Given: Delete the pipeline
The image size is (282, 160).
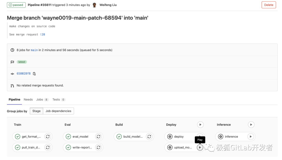Looking at the screenshot, I should (x=269, y=5).
